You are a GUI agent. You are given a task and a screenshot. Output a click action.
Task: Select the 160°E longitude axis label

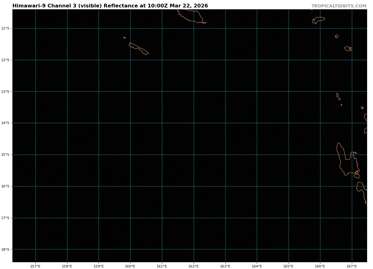[x=130, y=266]
